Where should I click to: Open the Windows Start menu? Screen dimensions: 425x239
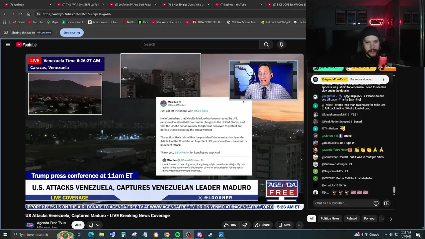click(5, 235)
